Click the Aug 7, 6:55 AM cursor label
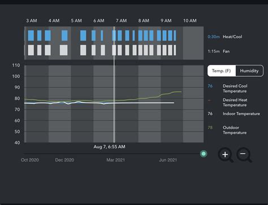The height and width of the screenshot is (205, 268). point(109,147)
